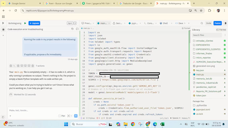Switch to the Preview tab
The width and height of the screenshot is (228, 128).
[x=87, y=23]
